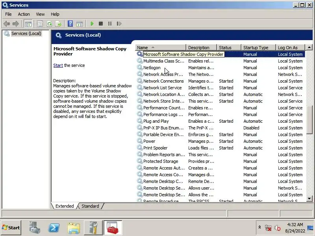Switch to the Extended tab

pos(65,206)
